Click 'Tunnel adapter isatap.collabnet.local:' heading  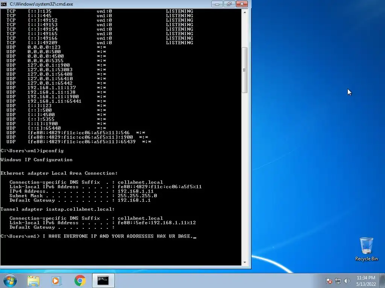tap(58, 209)
